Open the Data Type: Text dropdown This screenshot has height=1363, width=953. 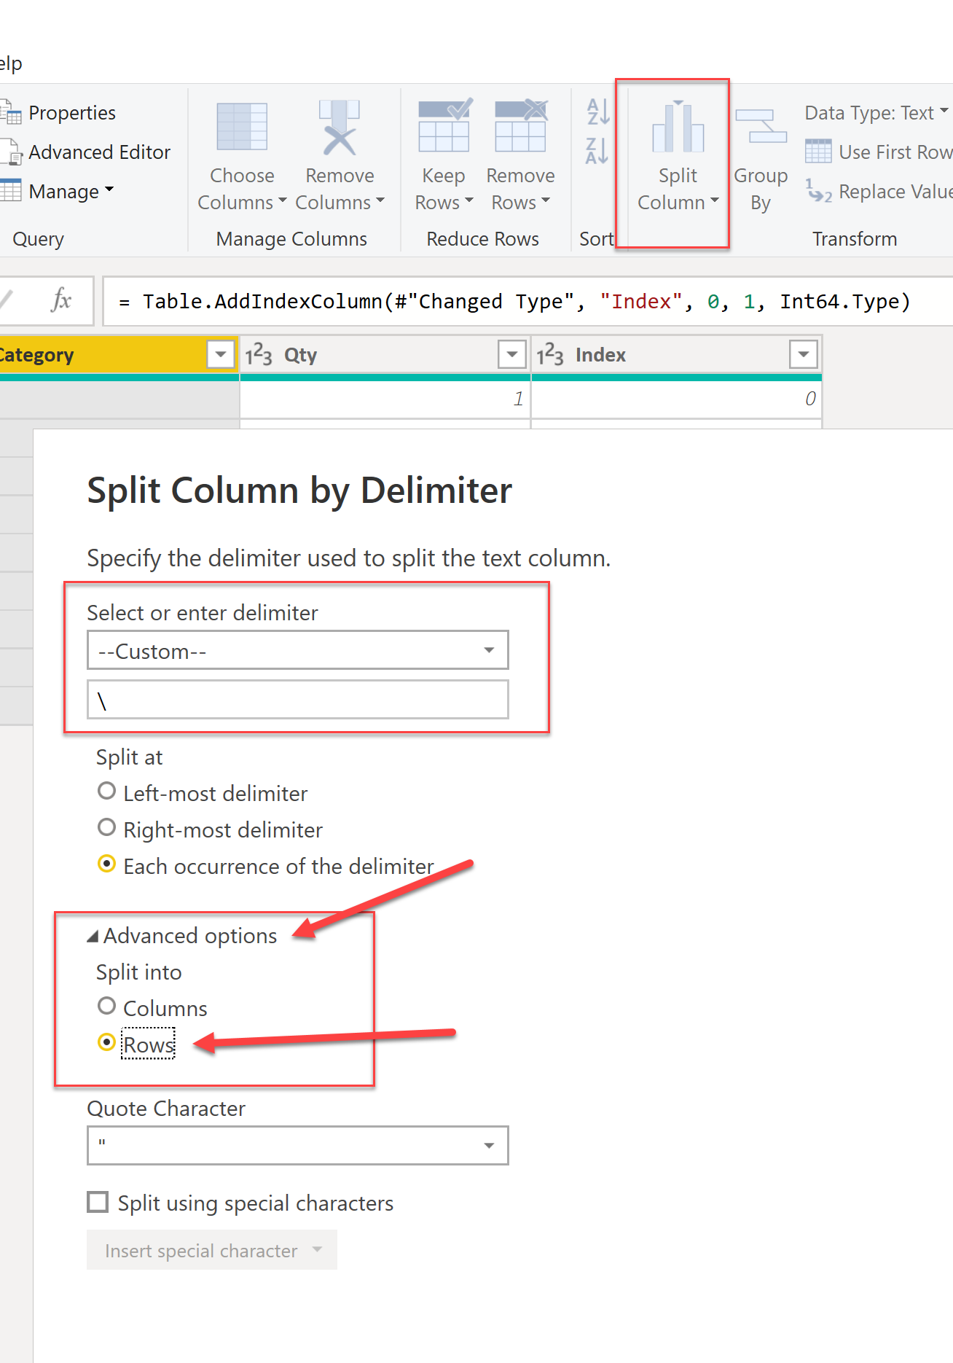[876, 113]
